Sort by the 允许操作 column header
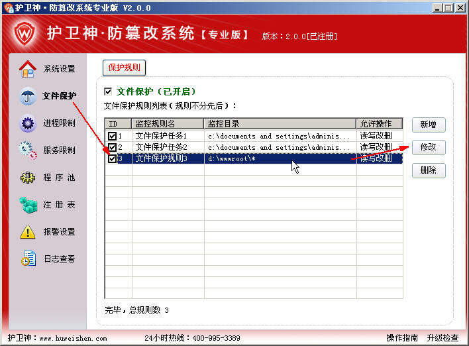 tap(380, 123)
